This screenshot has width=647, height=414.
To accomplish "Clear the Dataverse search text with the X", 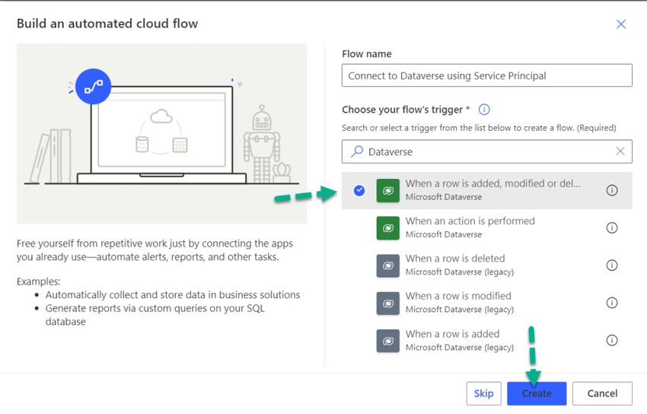I will click(620, 151).
